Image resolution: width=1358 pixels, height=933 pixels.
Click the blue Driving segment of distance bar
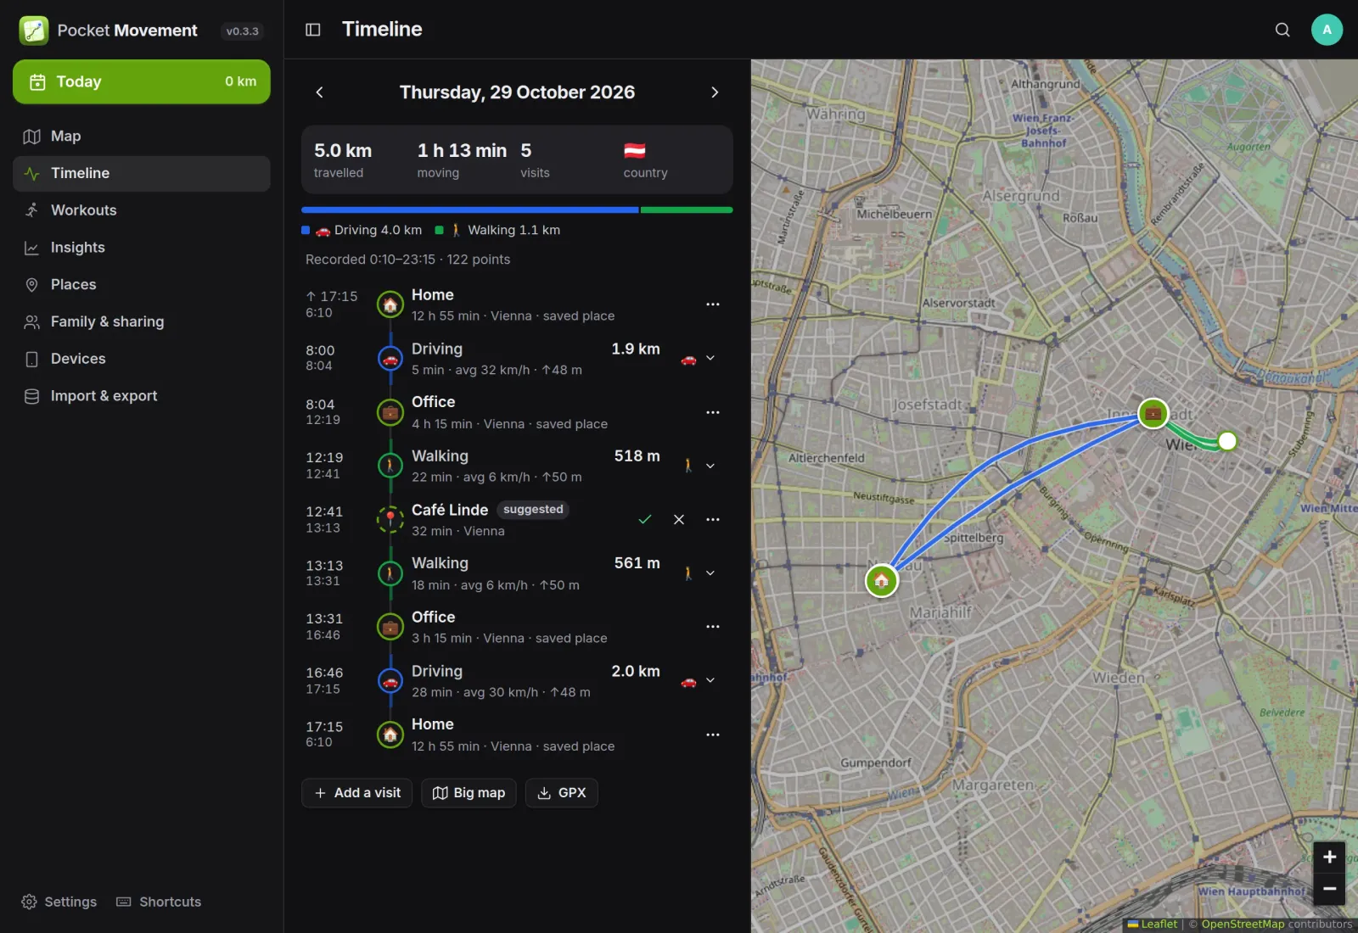(469, 210)
